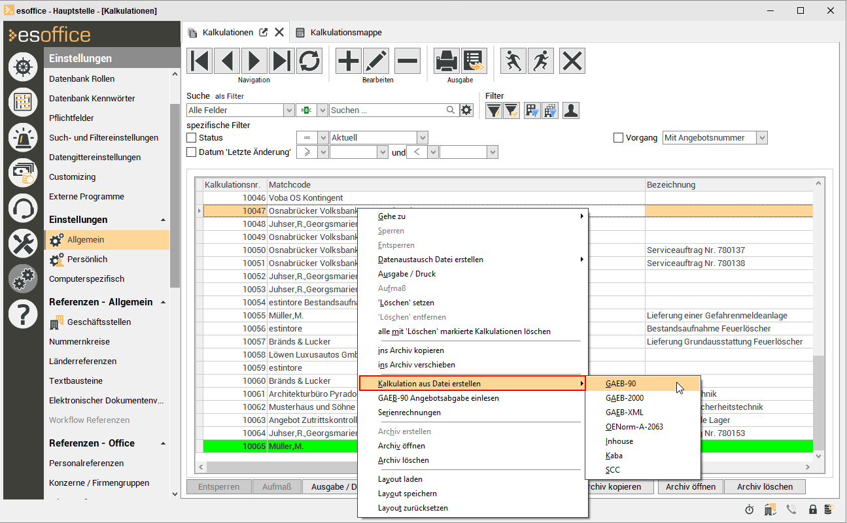
Task: Open the greater-equal operator dropdown
Action: 322,152
